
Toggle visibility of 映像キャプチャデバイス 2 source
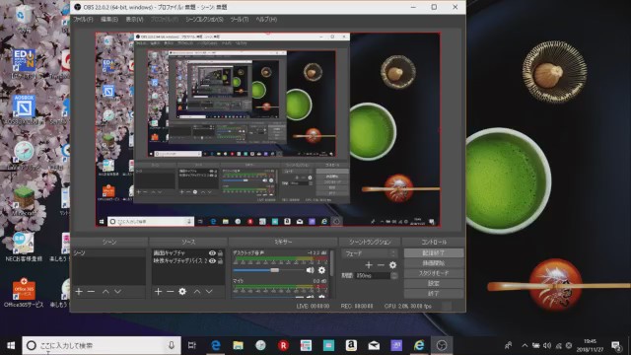(212, 261)
